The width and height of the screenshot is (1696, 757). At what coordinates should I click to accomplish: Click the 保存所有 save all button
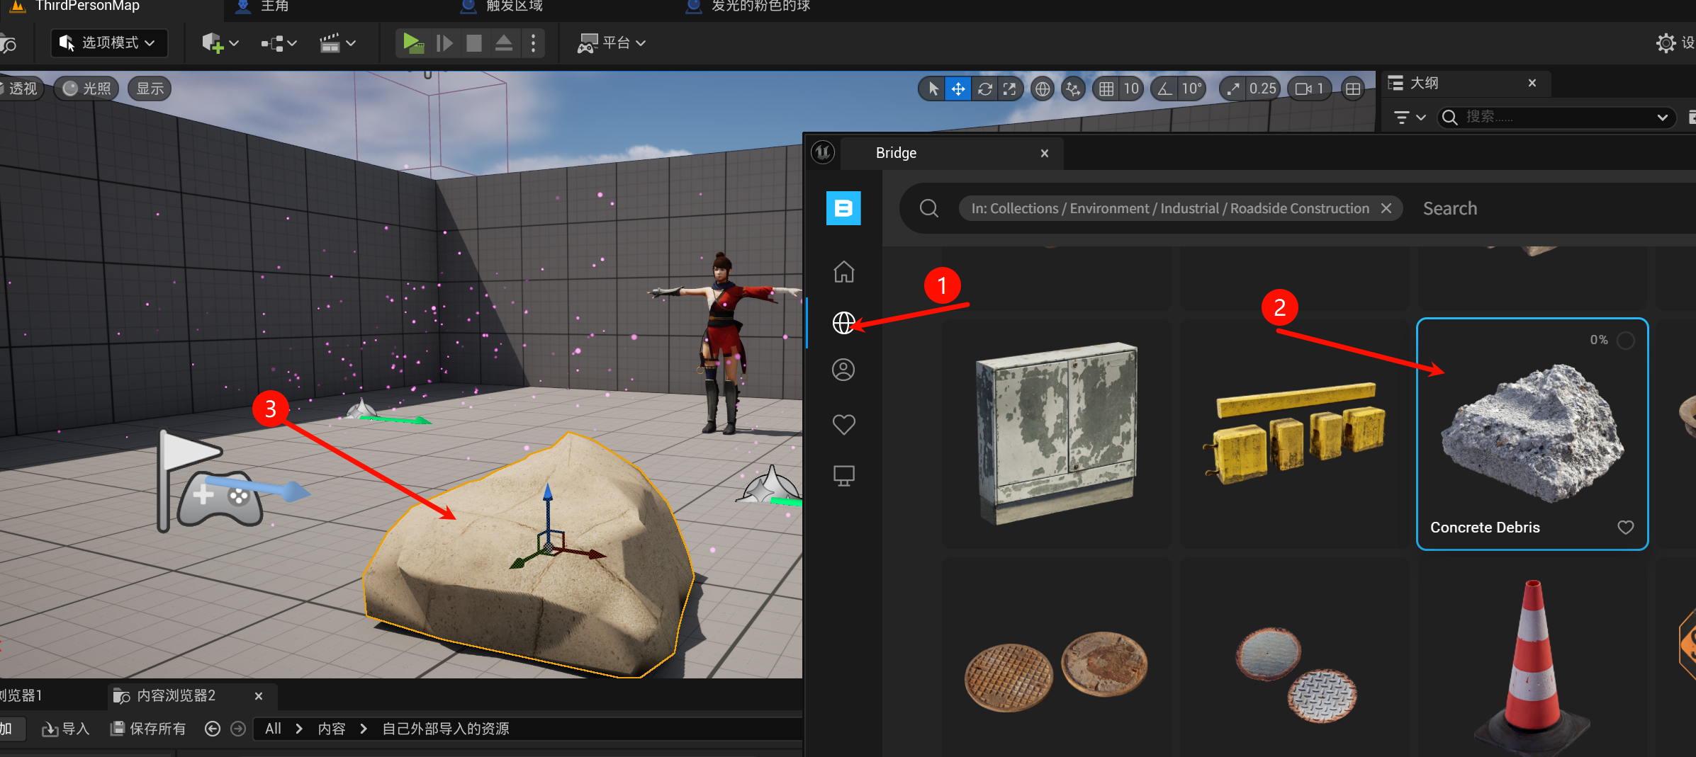pyautogui.click(x=148, y=729)
